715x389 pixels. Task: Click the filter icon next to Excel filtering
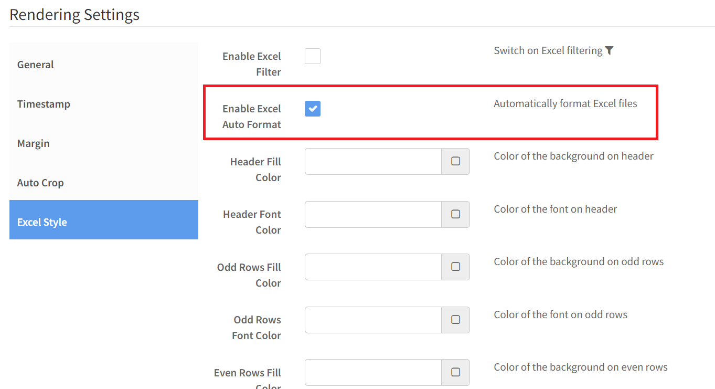609,50
